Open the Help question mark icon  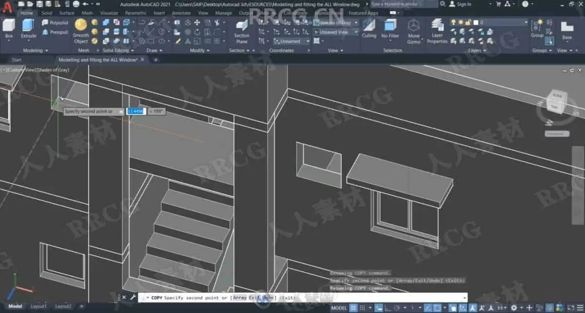coord(525,4)
